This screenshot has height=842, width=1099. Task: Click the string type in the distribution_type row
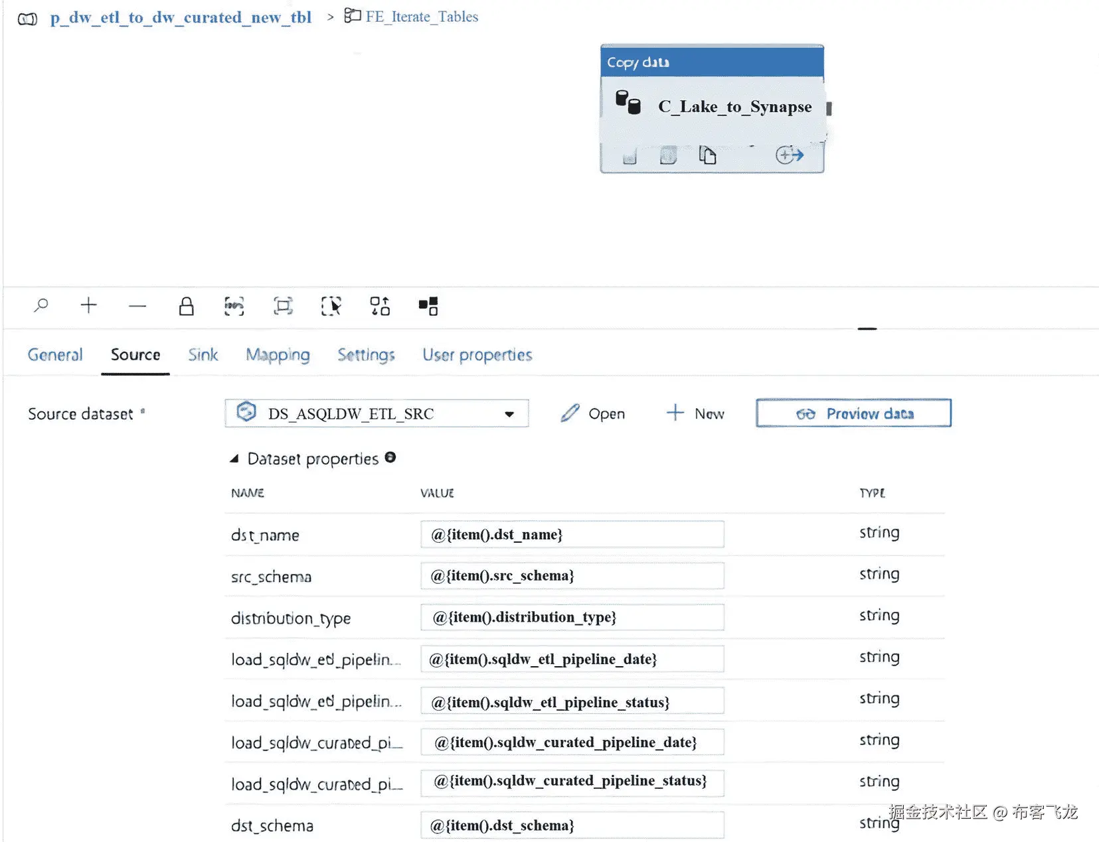[x=879, y=616]
